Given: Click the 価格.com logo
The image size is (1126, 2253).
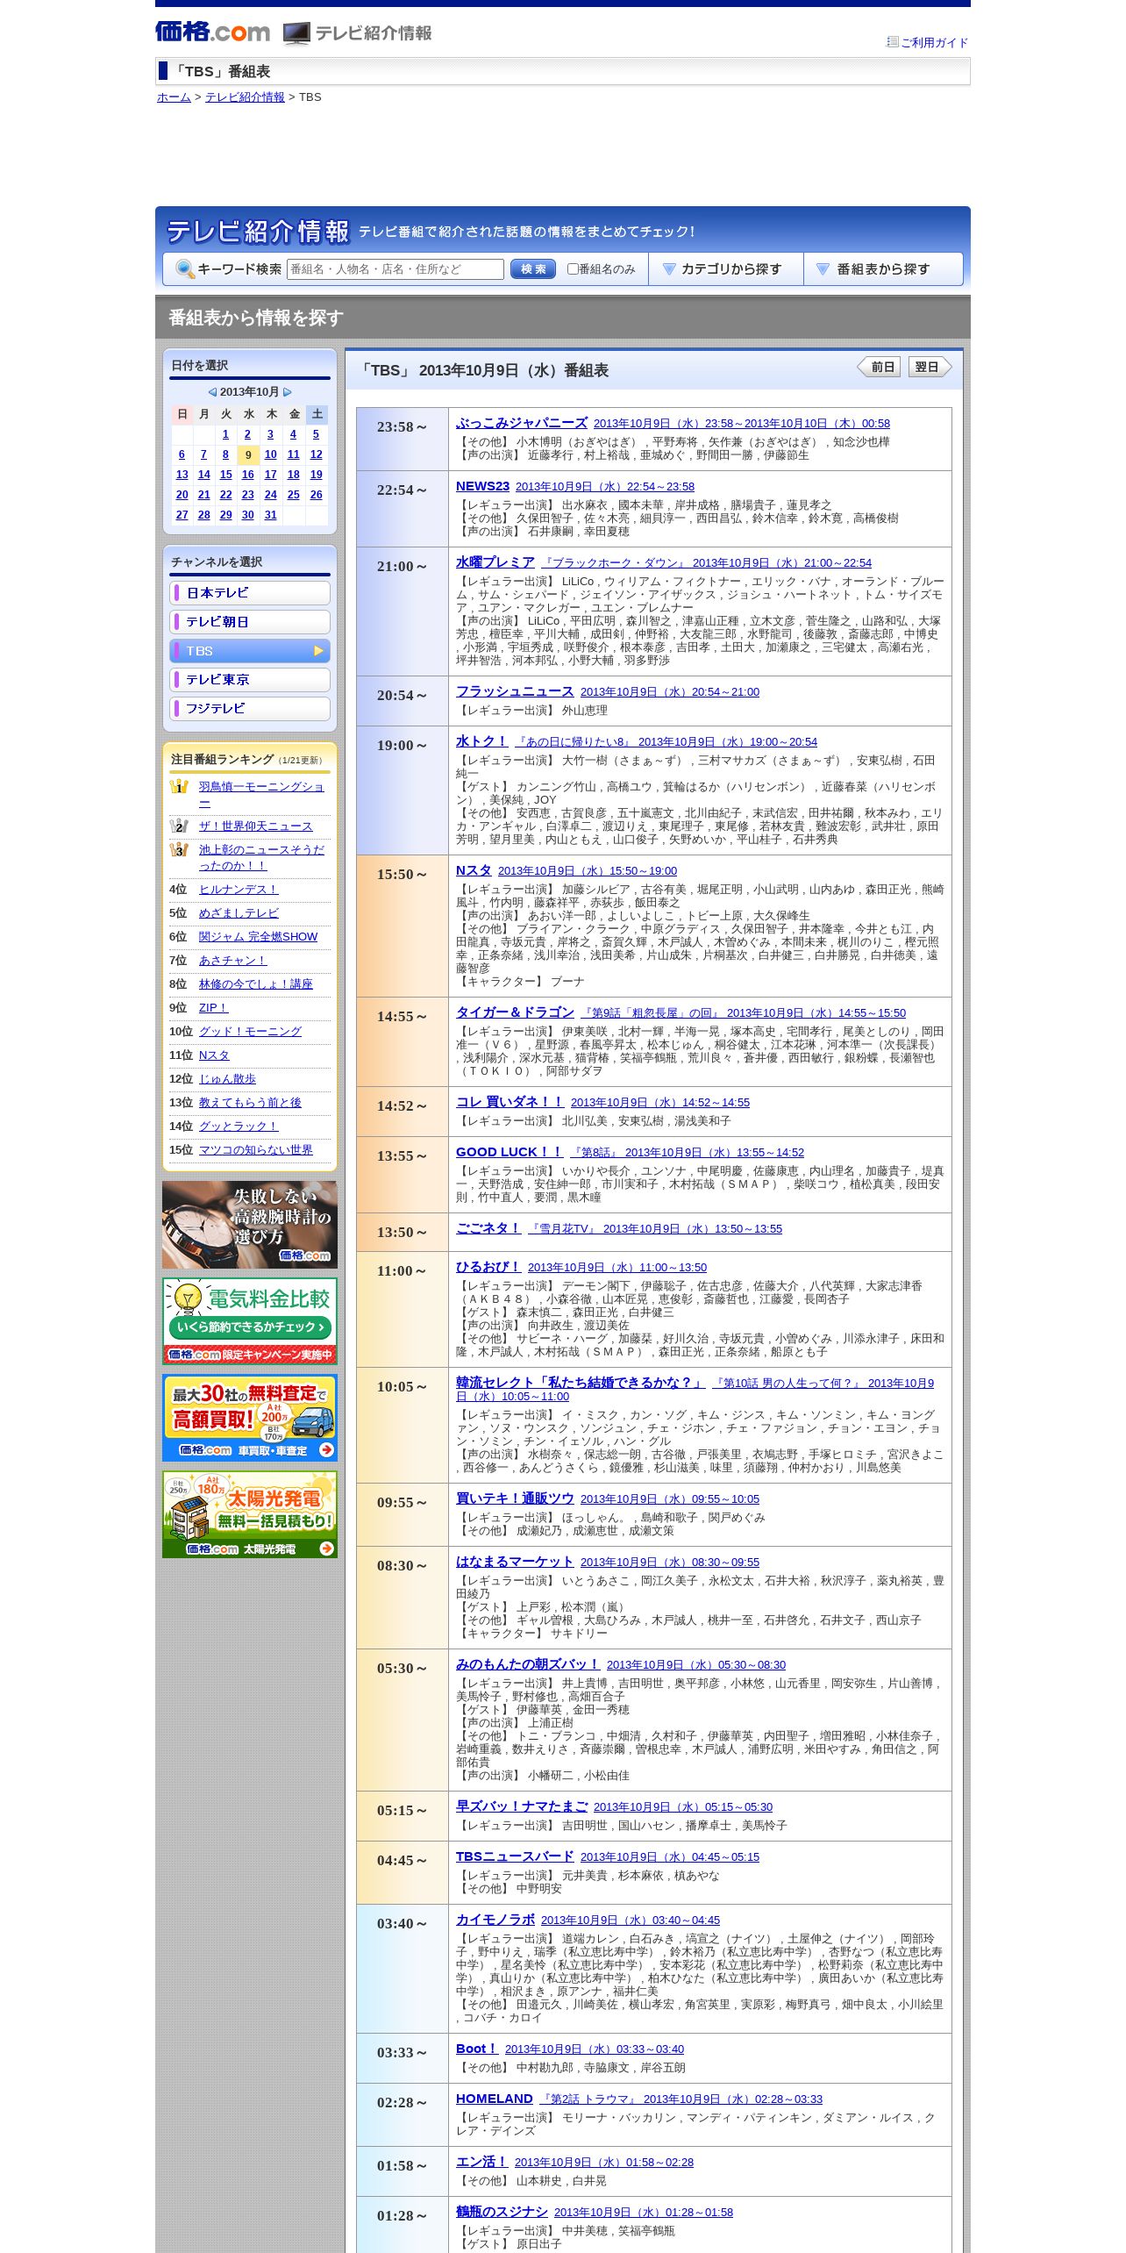Looking at the screenshot, I should (x=212, y=32).
